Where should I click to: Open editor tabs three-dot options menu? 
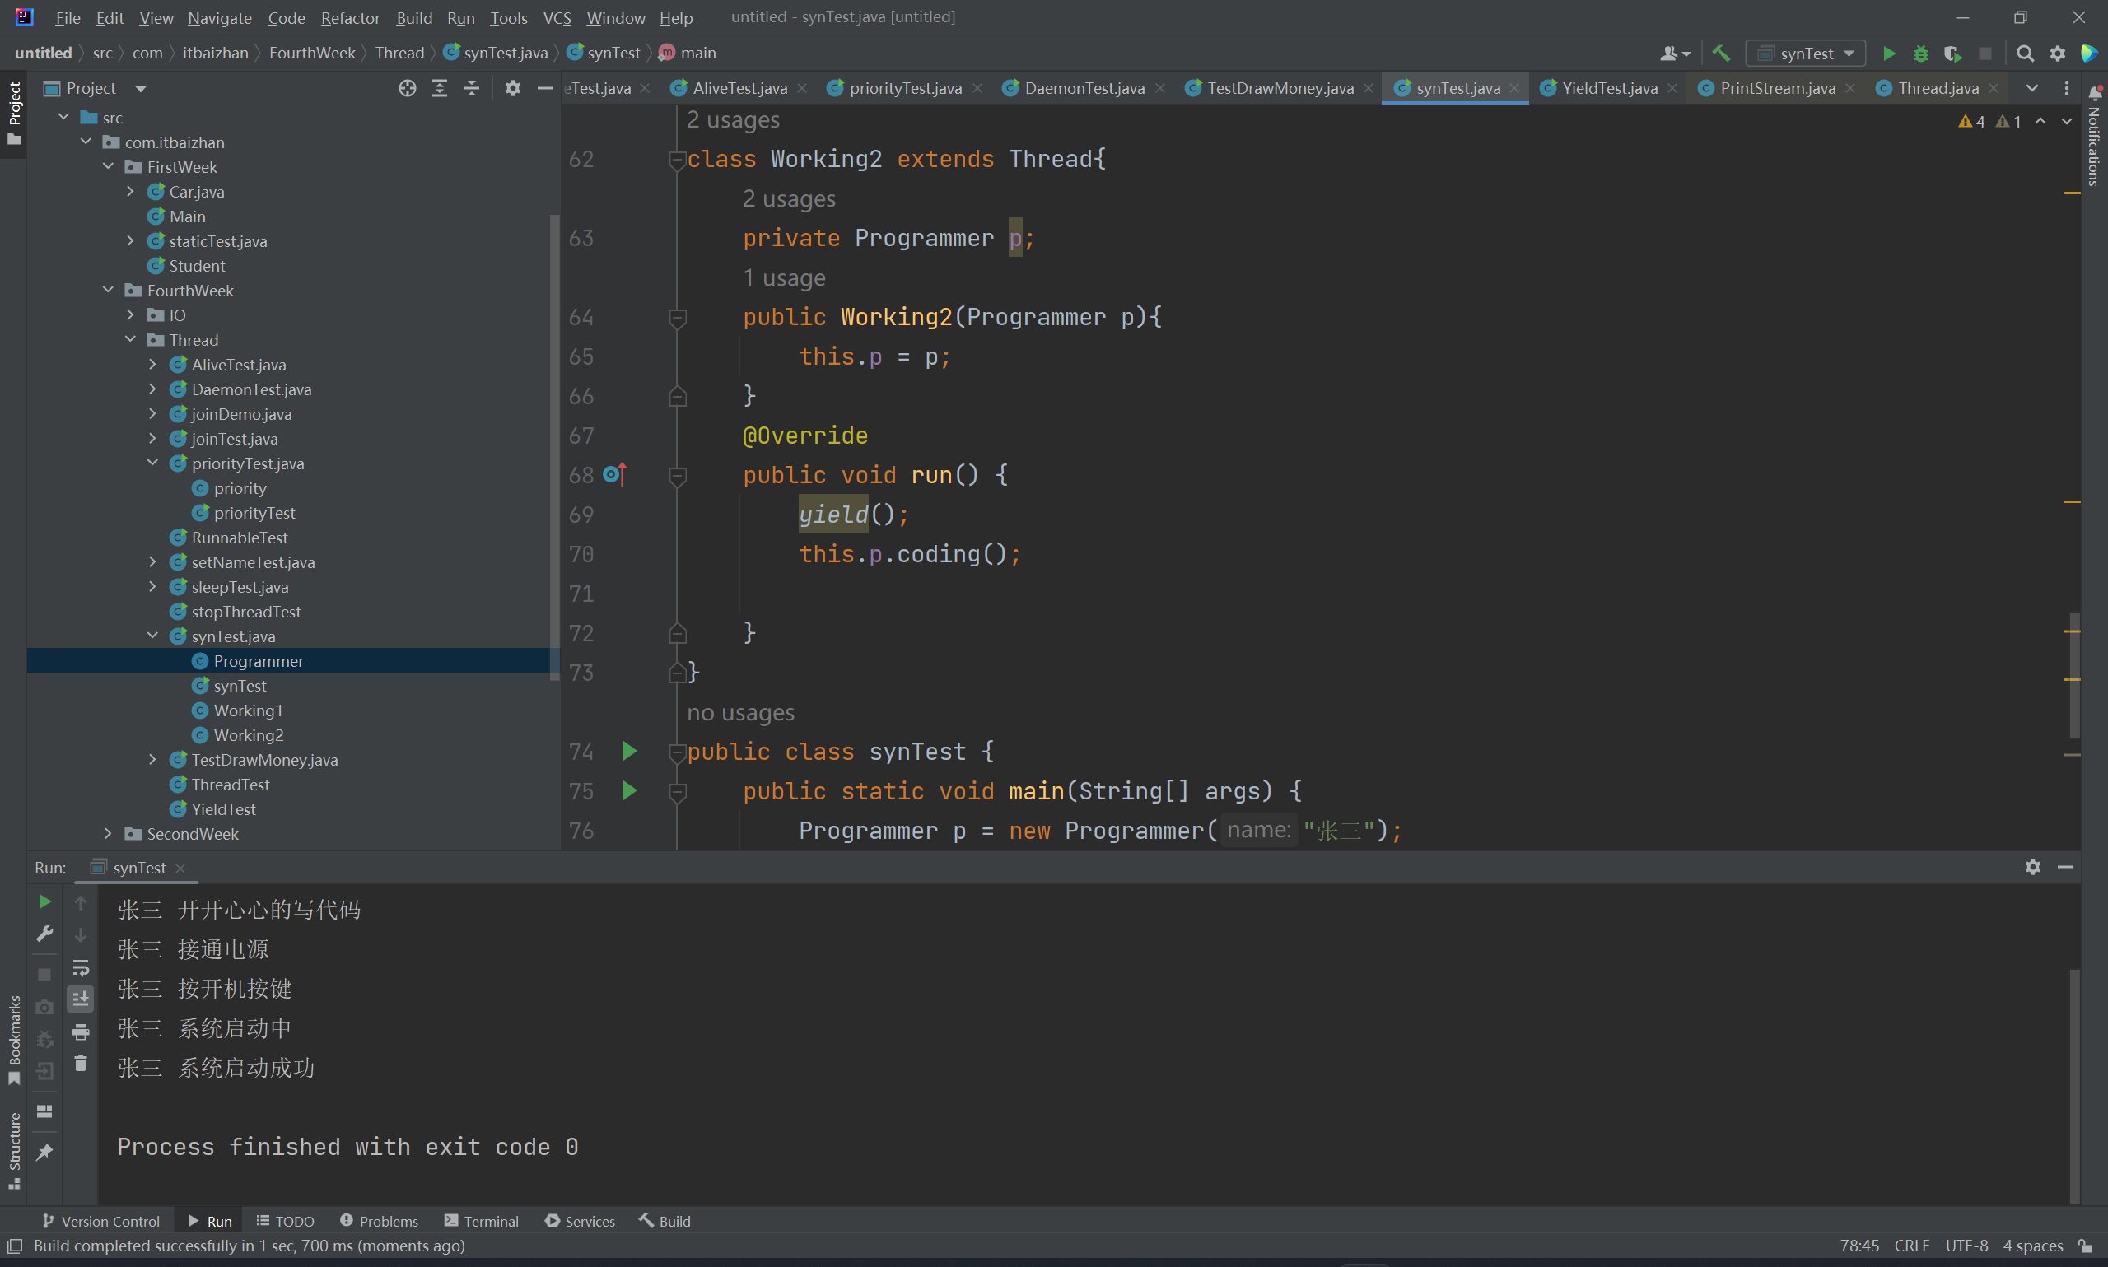tap(2066, 88)
